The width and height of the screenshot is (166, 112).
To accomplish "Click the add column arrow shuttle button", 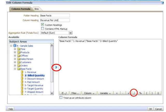I will [56, 67].
